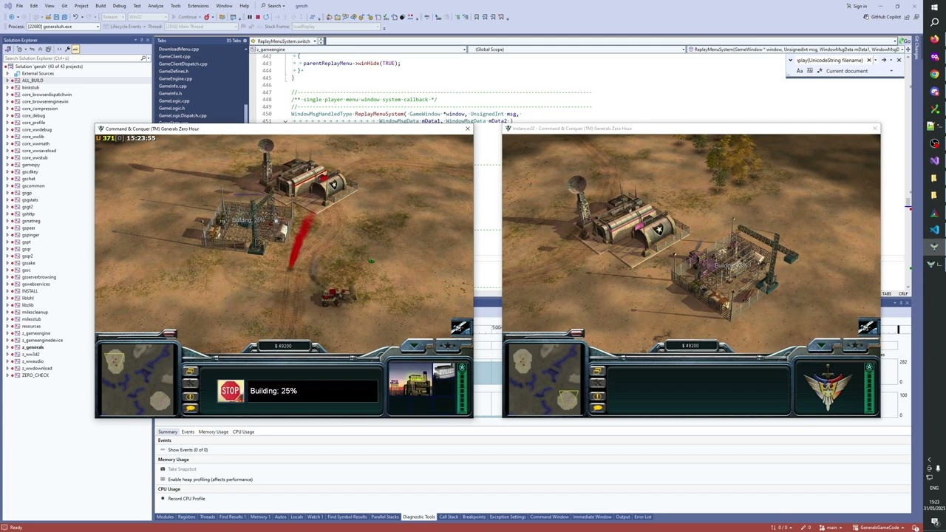Click the Go button on navigation bar

tap(906, 41)
